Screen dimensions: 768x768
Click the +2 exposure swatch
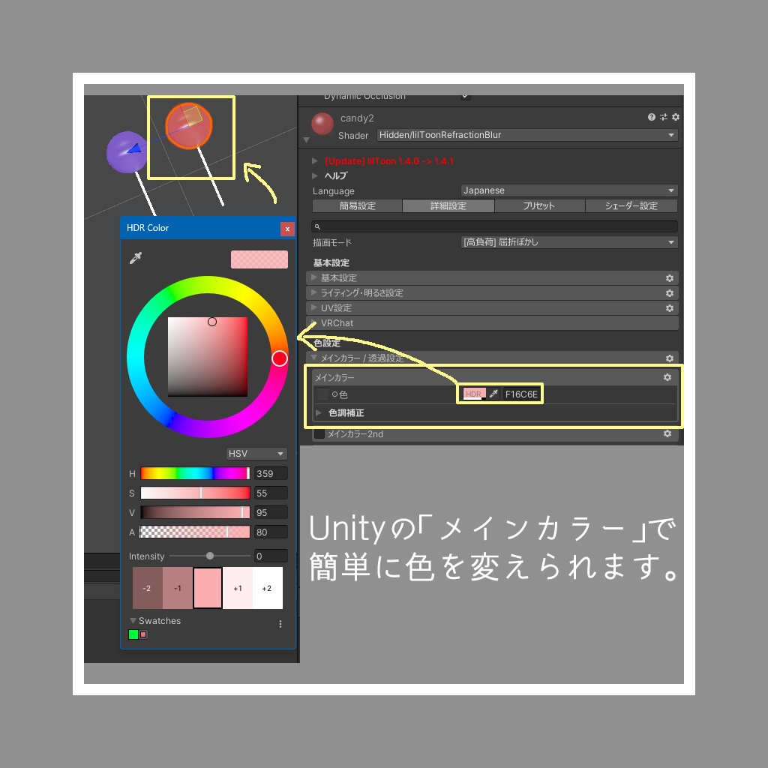point(268,588)
